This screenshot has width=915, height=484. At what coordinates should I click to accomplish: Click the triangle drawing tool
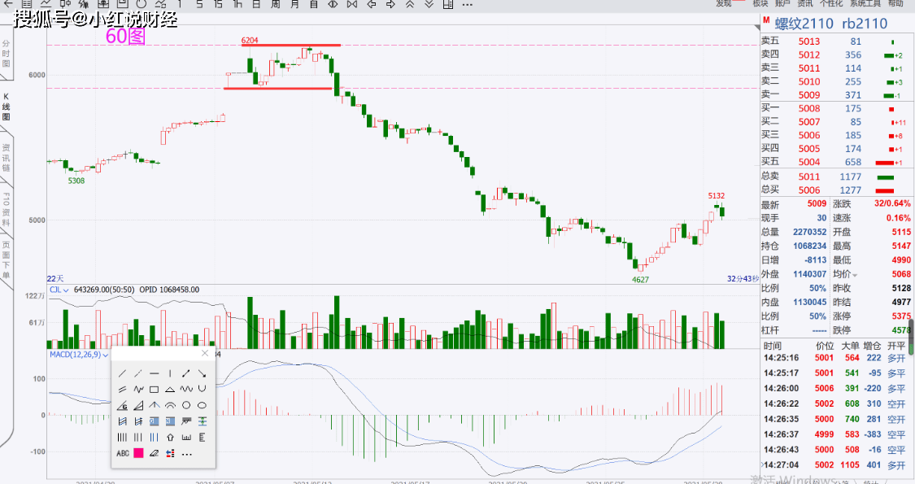click(x=170, y=389)
